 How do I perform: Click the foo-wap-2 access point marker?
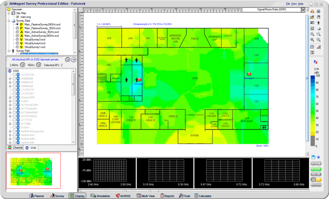click(249, 74)
